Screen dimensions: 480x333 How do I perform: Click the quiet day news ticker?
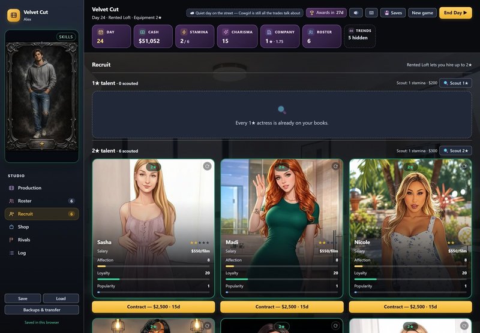click(245, 13)
